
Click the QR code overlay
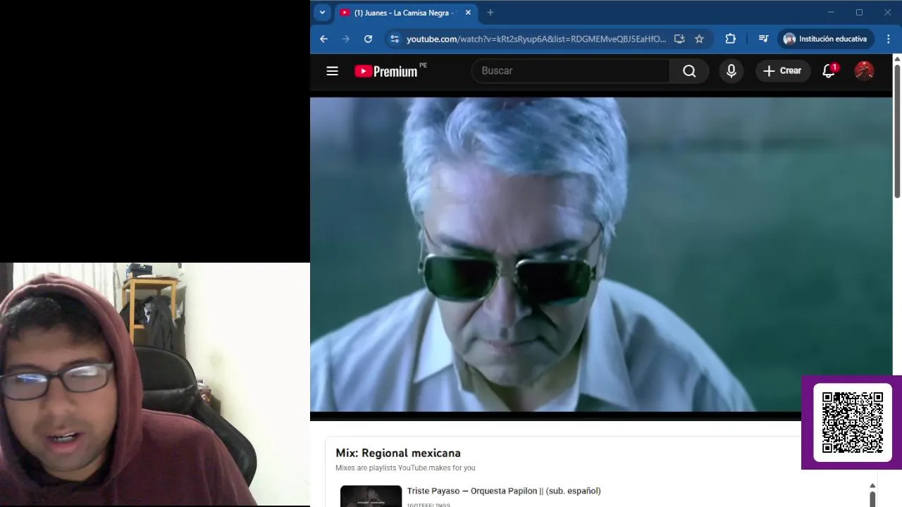pyautogui.click(x=852, y=423)
